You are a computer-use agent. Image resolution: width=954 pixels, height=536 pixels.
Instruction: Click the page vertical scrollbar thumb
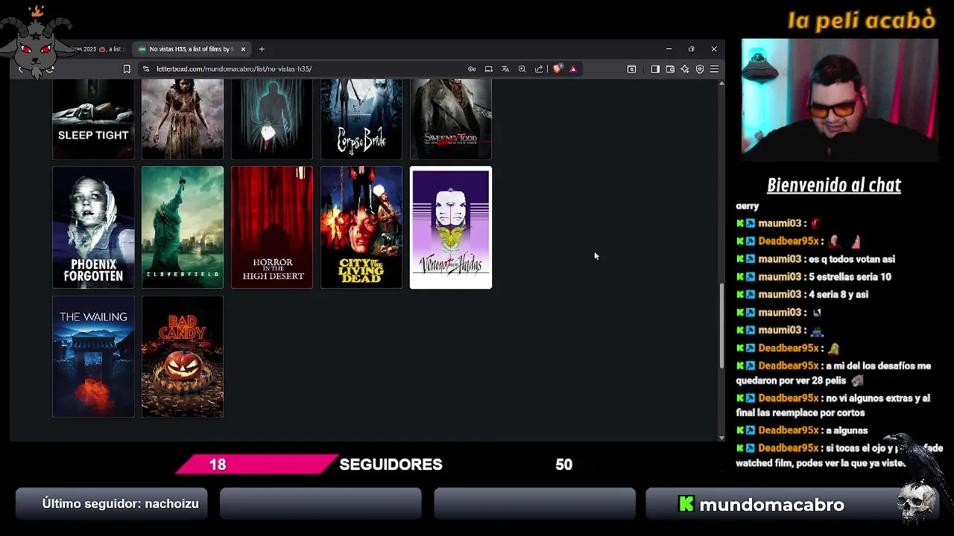721,325
